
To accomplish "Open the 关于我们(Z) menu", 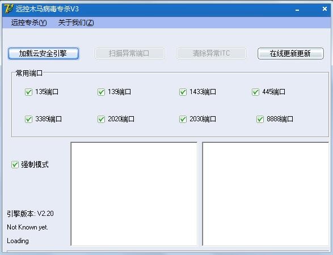I will tap(76, 23).
